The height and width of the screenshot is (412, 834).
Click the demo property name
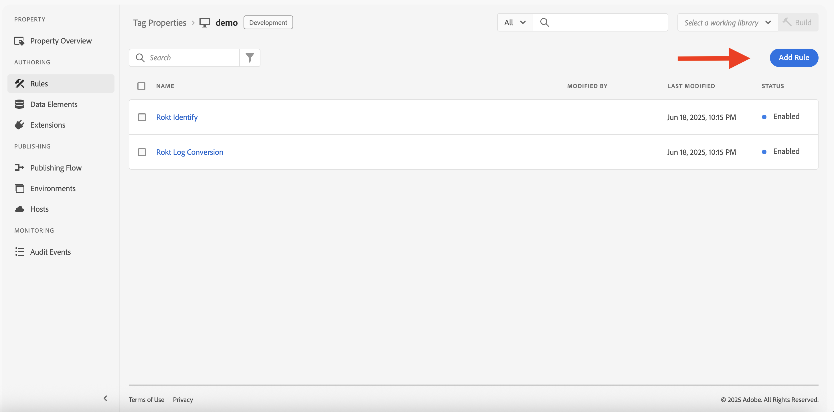227,23
